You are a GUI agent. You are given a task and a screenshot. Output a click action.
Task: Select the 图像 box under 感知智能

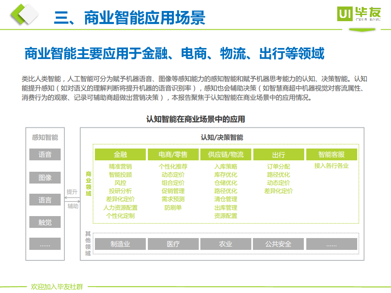[45, 177]
